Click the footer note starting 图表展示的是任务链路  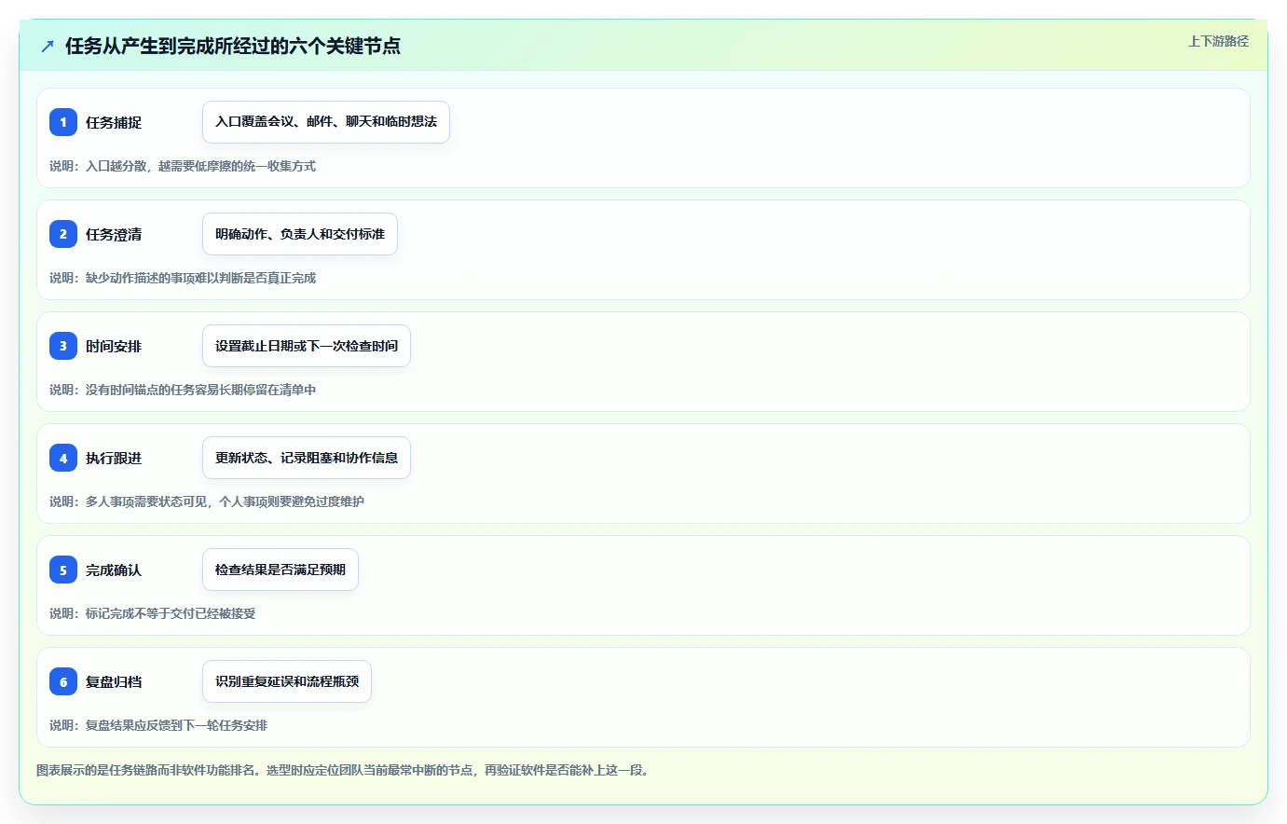[x=344, y=770]
